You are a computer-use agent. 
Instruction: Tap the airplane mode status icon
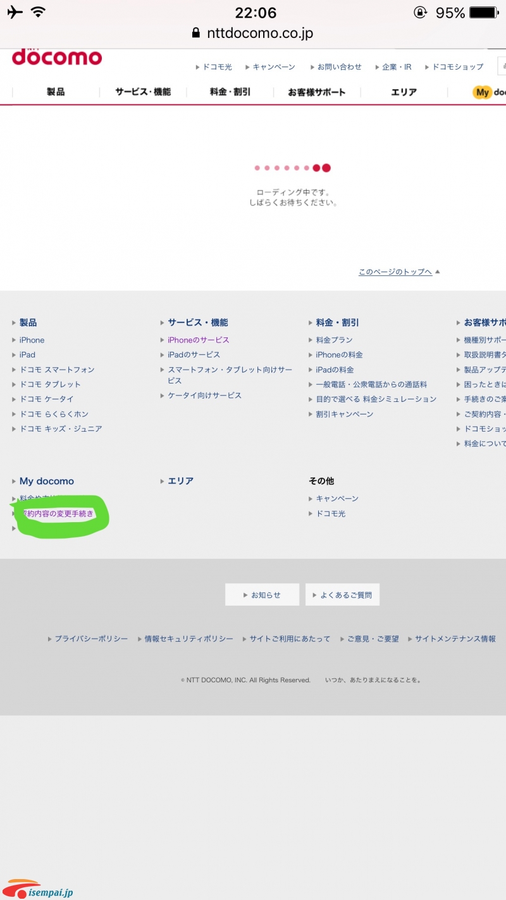tap(15, 12)
